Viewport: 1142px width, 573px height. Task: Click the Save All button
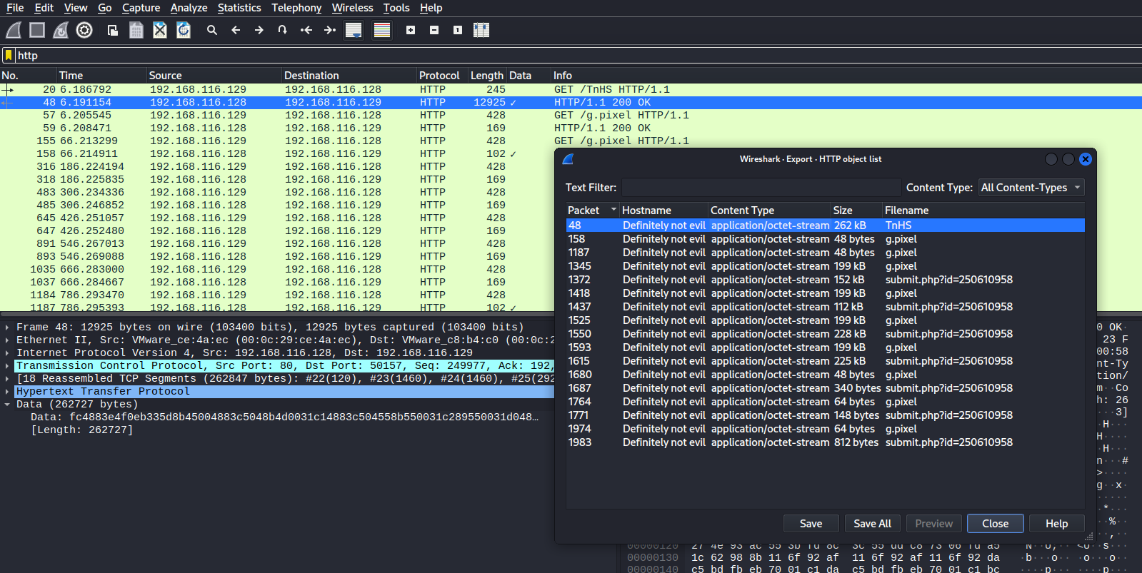[x=872, y=524]
